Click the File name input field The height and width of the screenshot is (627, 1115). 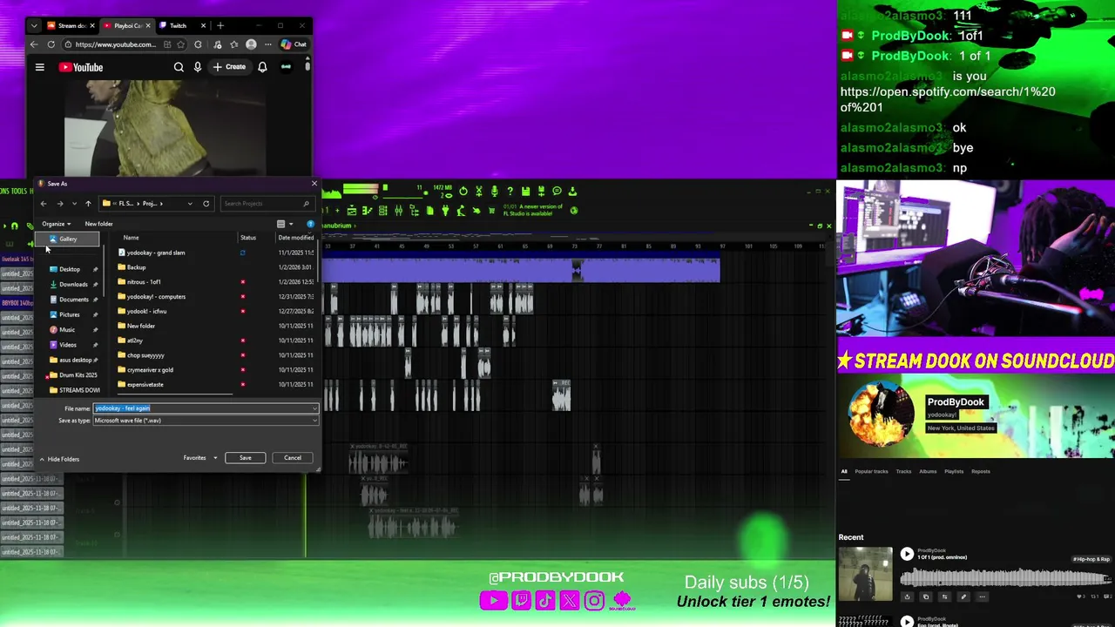(206, 408)
